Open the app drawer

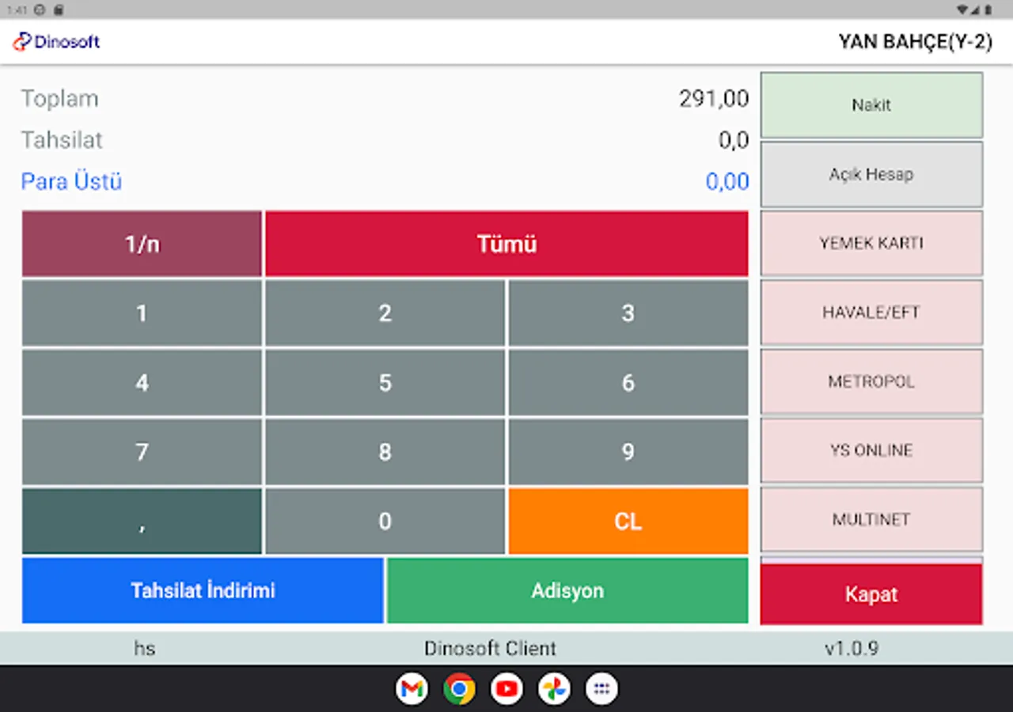pos(601,688)
